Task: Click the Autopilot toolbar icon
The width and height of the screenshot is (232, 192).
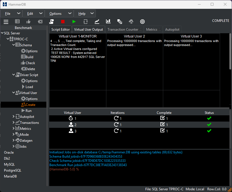Action: 86,22
